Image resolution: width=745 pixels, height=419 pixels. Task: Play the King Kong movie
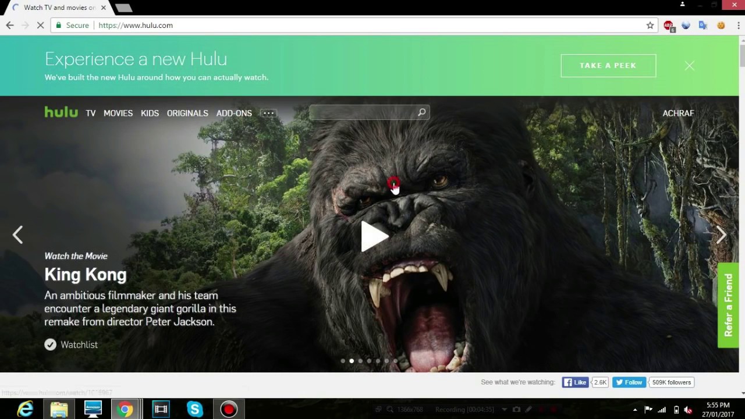tap(375, 236)
